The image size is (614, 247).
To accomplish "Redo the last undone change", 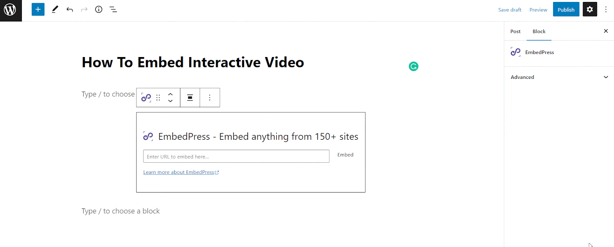I will (x=84, y=10).
